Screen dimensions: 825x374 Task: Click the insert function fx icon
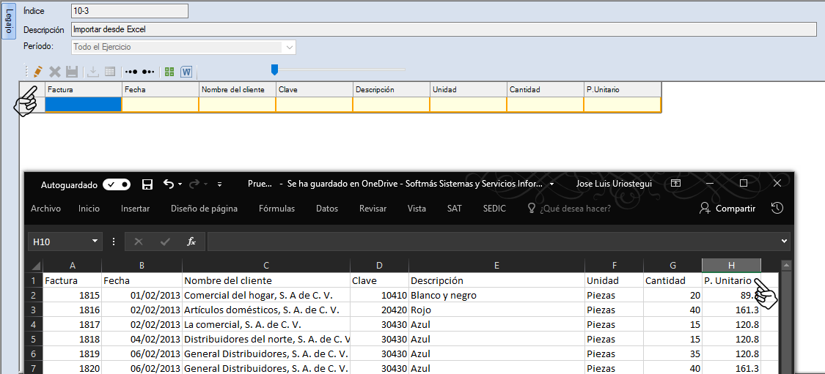(x=191, y=242)
